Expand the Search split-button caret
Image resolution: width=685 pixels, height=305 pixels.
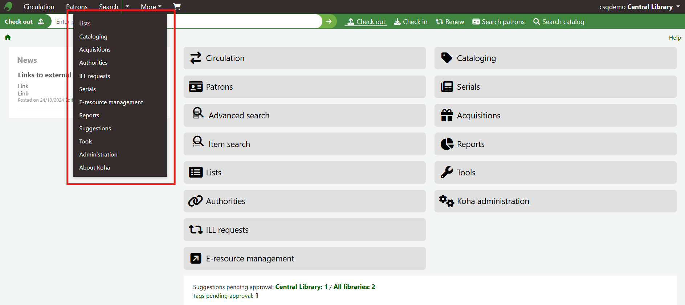[x=127, y=7]
